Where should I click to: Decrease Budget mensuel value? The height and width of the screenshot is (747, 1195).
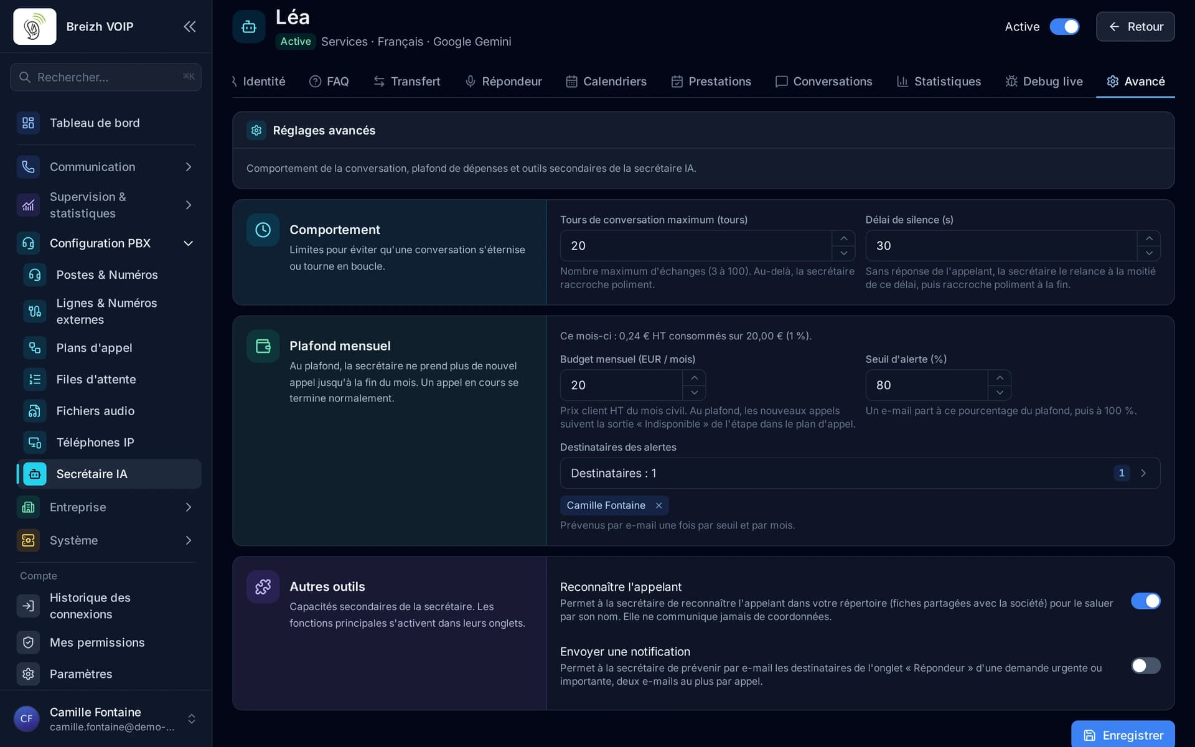pos(694,393)
